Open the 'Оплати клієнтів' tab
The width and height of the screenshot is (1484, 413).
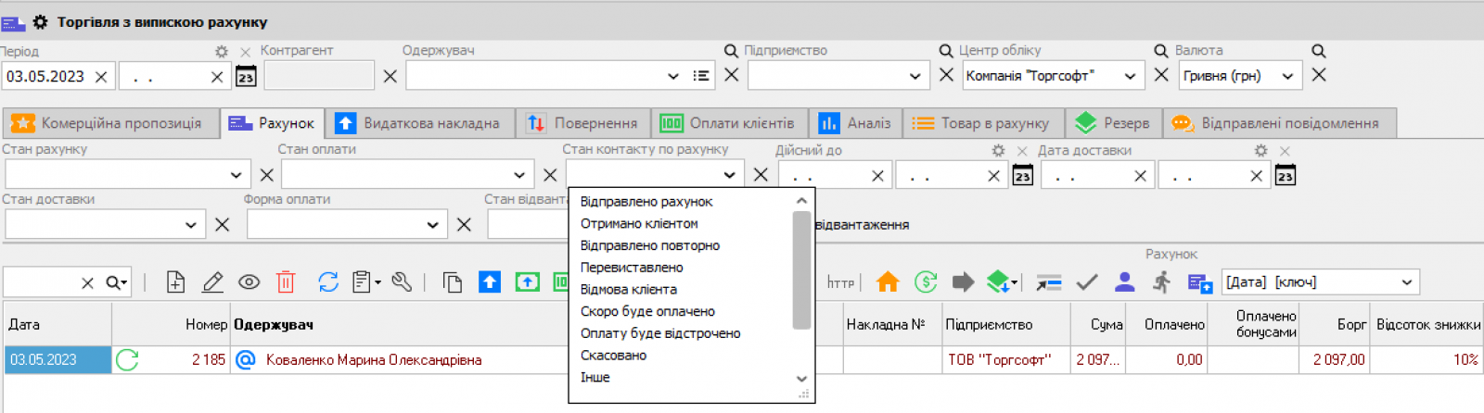[x=728, y=123]
